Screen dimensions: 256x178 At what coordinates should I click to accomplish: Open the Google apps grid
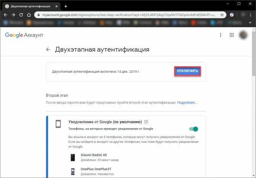[232, 35]
